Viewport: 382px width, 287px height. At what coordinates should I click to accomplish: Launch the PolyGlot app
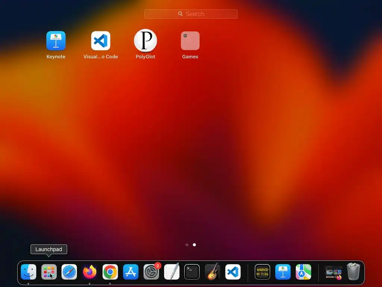click(x=145, y=41)
